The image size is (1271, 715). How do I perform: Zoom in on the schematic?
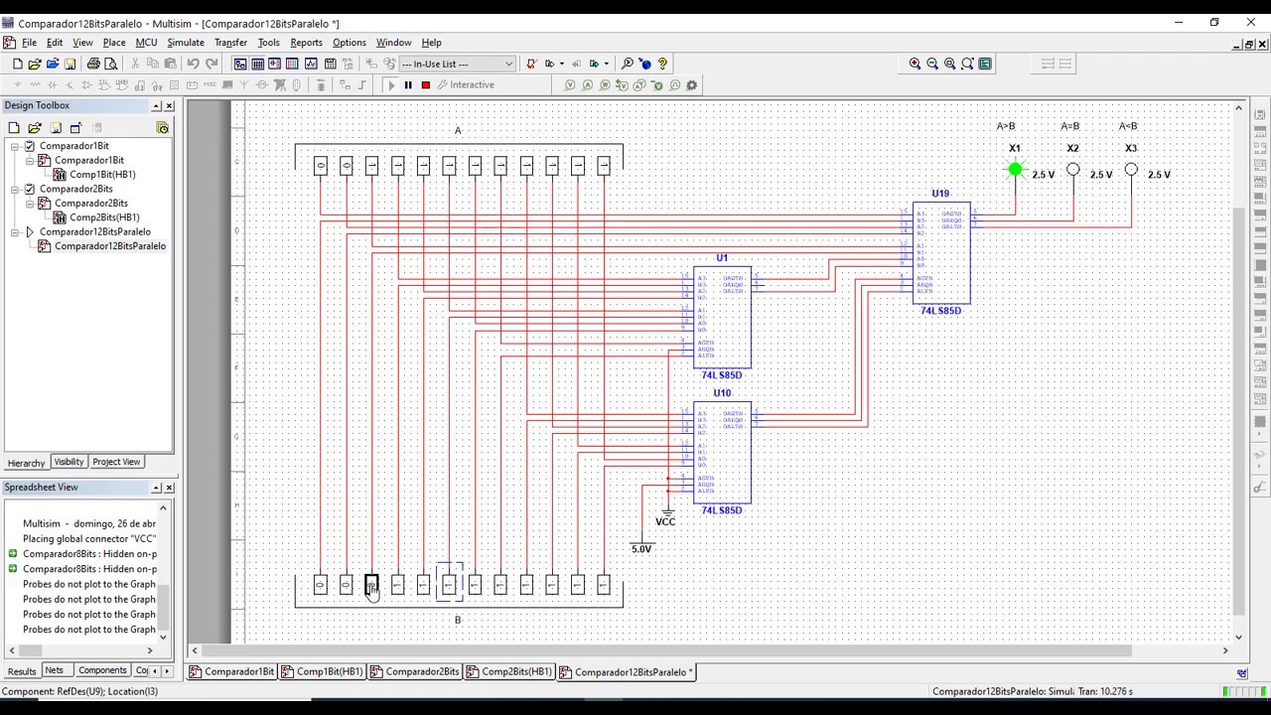click(x=915, y=64)
